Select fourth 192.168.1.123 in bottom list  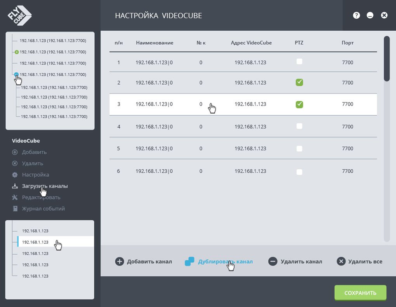click(x=35, y=265)
